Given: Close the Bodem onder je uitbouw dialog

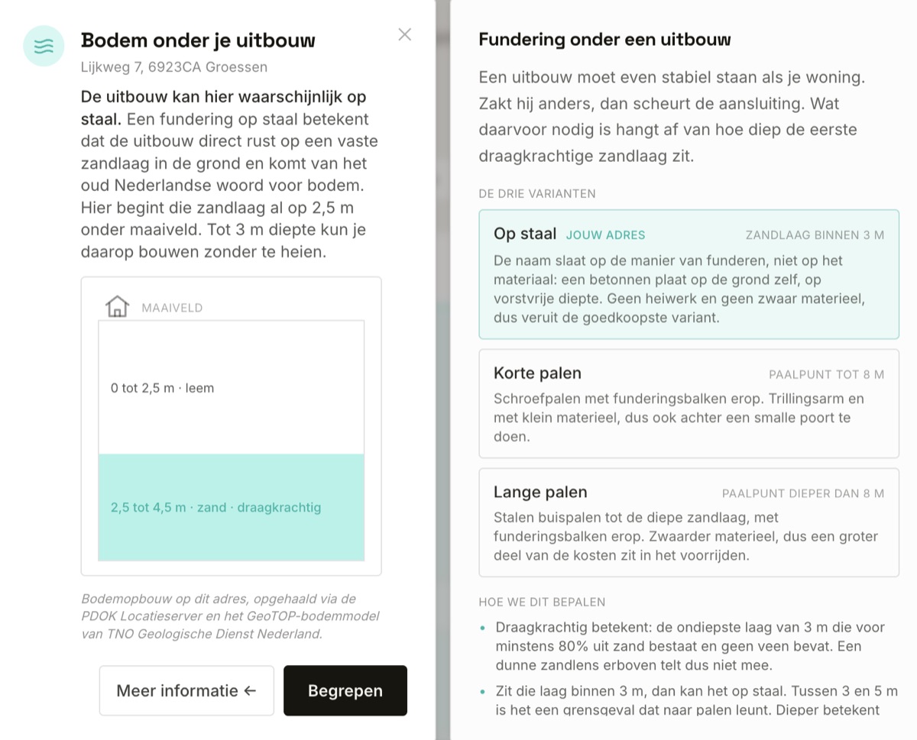Looking at the screenshot, I should pos(405,34).
